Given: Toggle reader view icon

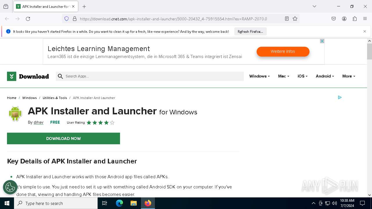Looking at the screenshot, I should [287, 19].
